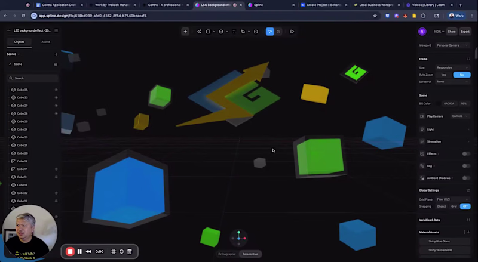
Task: Select the comment bubble tool
Action: (x=256, y=32)
